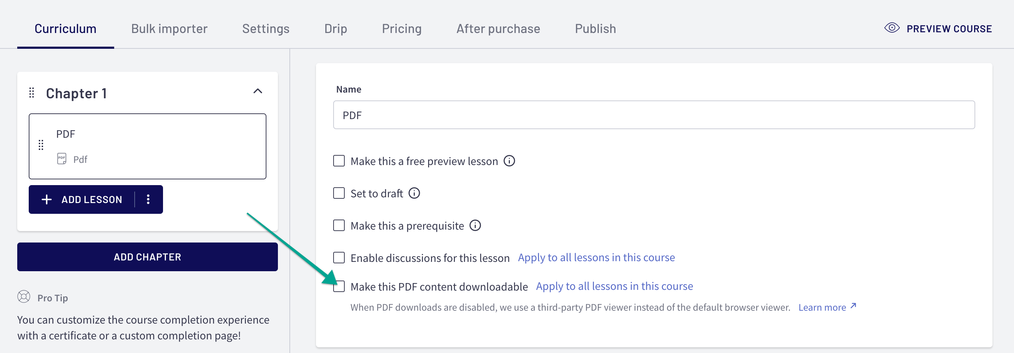Click the Pro Tip lifebuoy icon
The width and height of the screenshot is (1014, 353).
coord(24,297)
